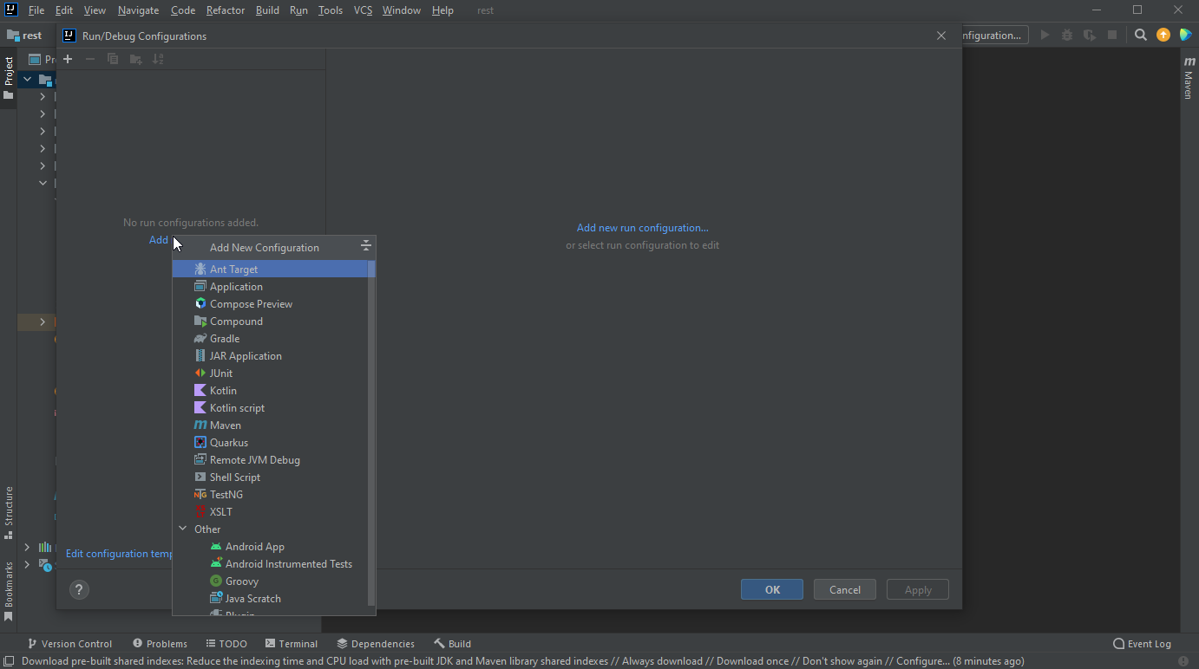Open the Maven tool window on right sidebar
This screenshot has height=669, width=1199.
[x=1188, y=78]
